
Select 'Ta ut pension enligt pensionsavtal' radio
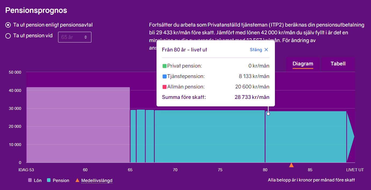[x=8, y=25]
